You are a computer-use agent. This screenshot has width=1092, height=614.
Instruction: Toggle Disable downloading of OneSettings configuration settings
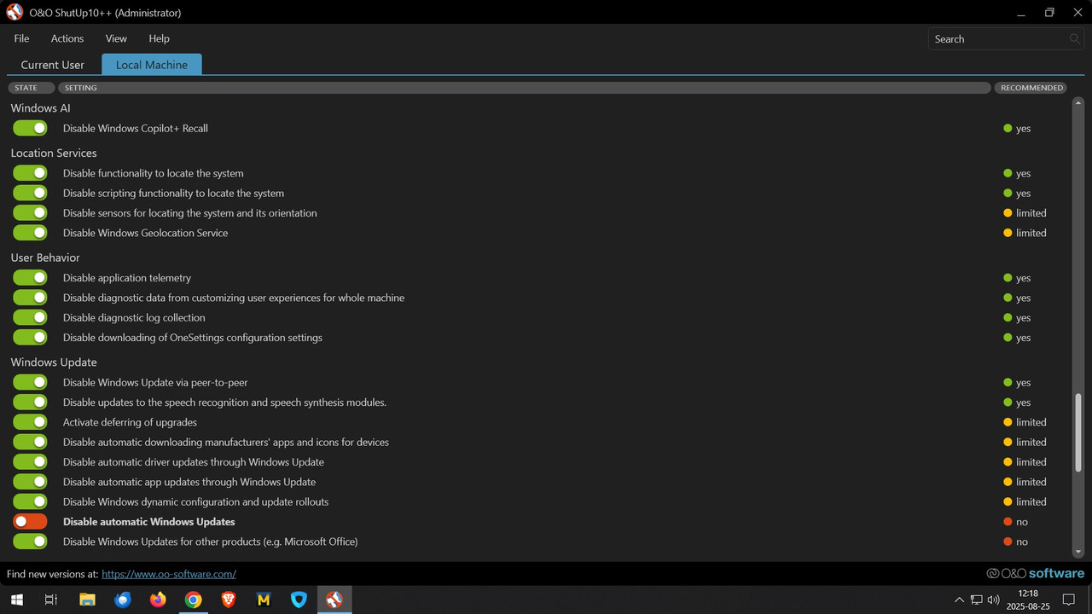coord(30,337)
